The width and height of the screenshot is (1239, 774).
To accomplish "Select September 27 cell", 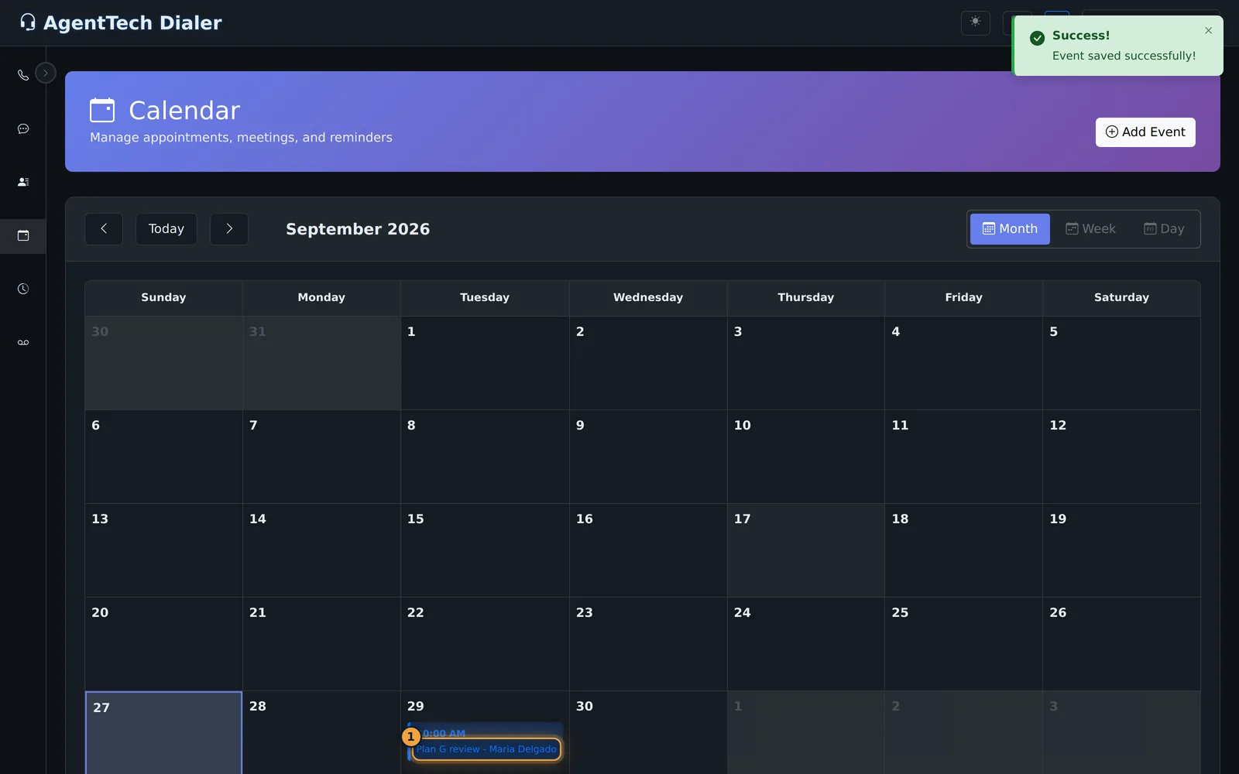I will point(163,732).
